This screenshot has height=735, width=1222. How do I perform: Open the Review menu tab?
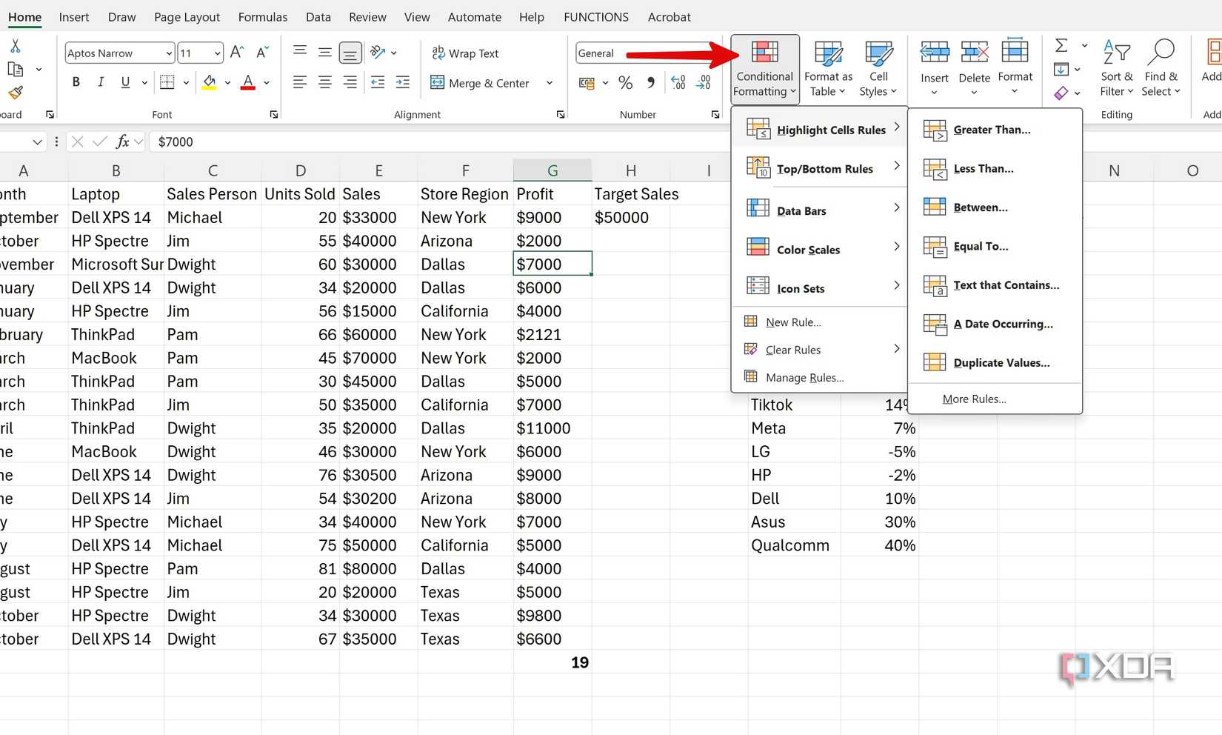pyautogui.click(x=367, y=16)
